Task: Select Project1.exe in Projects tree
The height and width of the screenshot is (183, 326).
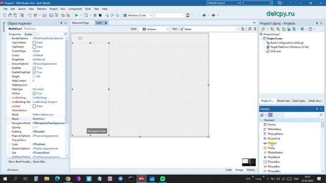Action: coord(275,39)
